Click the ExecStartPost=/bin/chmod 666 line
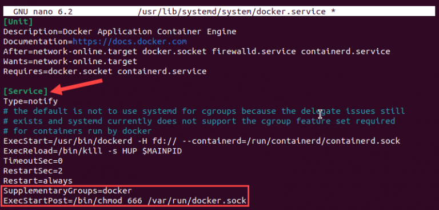The image size is (439, 210). click(125, 201)
